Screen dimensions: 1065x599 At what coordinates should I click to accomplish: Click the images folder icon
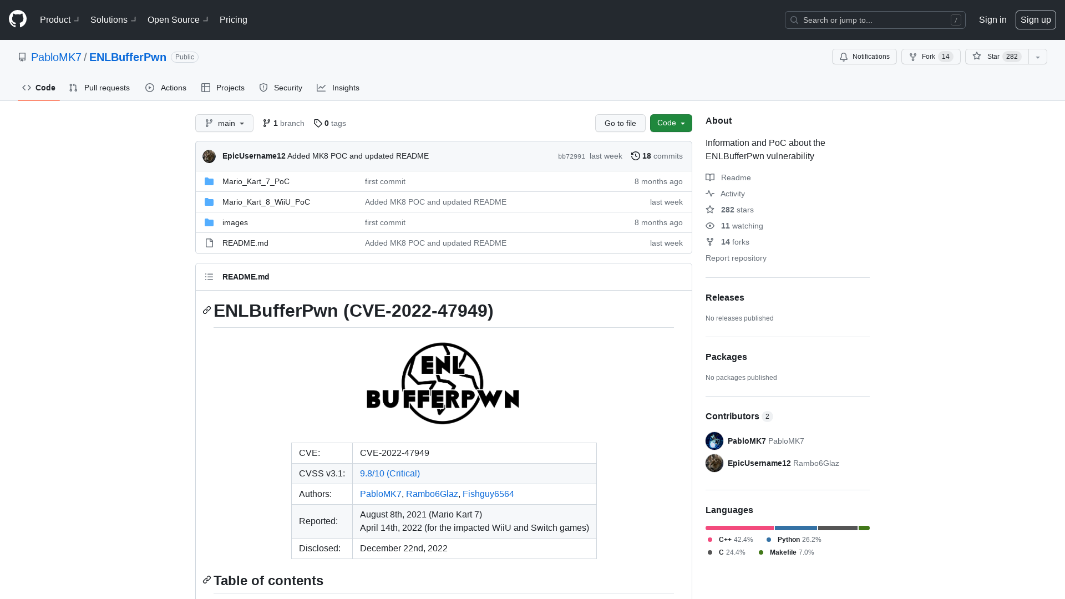(x=209, y=222)
